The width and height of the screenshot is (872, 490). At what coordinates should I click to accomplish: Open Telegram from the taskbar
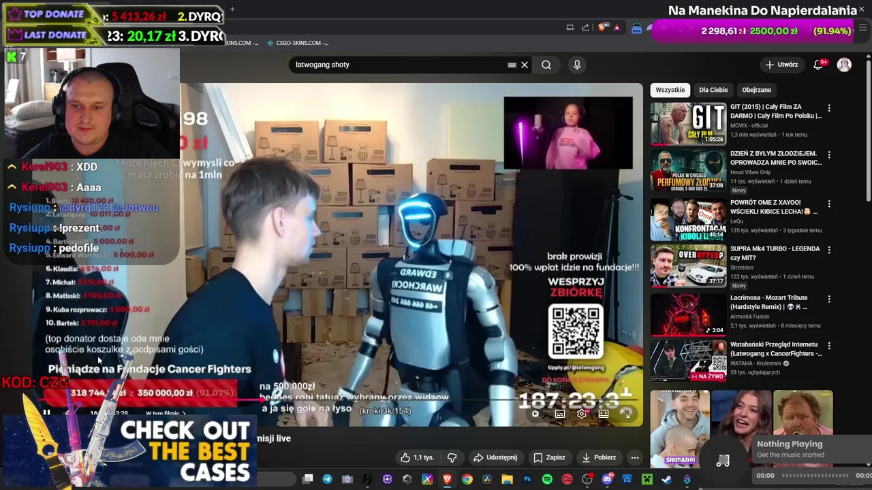pyautogui.click(x=327, y=479)
